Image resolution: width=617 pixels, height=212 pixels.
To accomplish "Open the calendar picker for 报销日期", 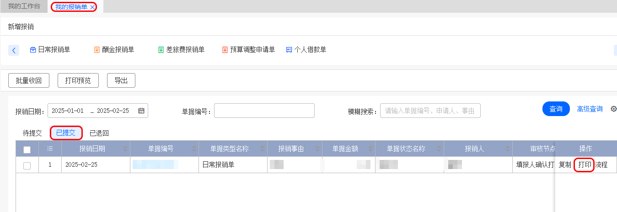I will pos(141,111).
